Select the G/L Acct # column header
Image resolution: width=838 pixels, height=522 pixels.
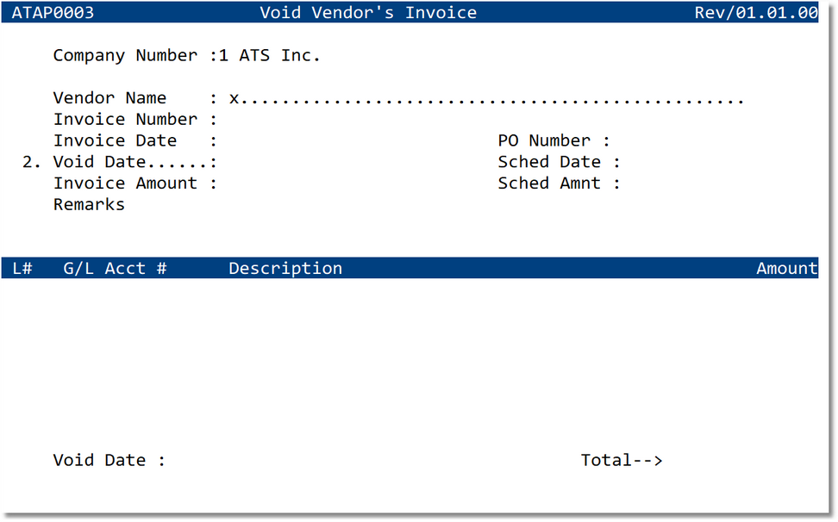(115, 269)
